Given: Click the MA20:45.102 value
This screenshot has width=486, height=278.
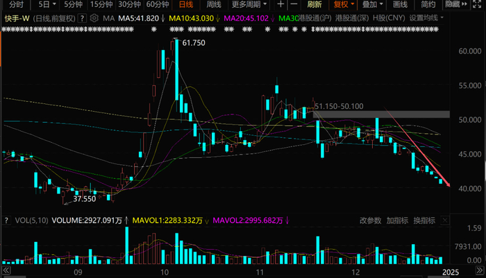Looking at the screenshot, I should [246, 18].
